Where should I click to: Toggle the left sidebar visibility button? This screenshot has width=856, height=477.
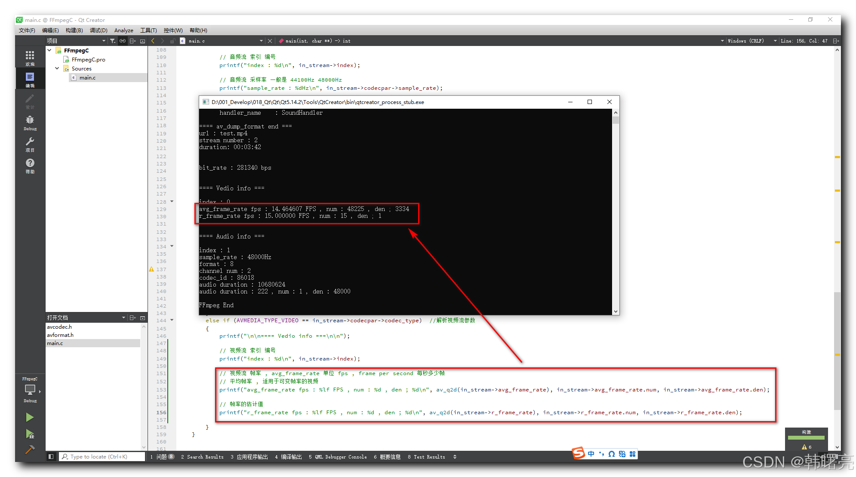[x=51, y=456]
